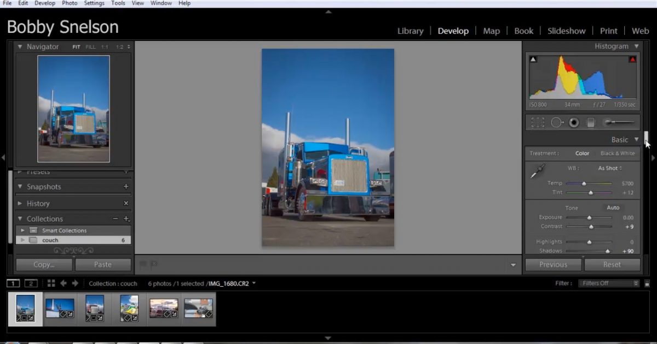Open the WB As Shot dropdown
Image resolution: width=657 pixels, height=344 pixels.
[x=609, y=168]
